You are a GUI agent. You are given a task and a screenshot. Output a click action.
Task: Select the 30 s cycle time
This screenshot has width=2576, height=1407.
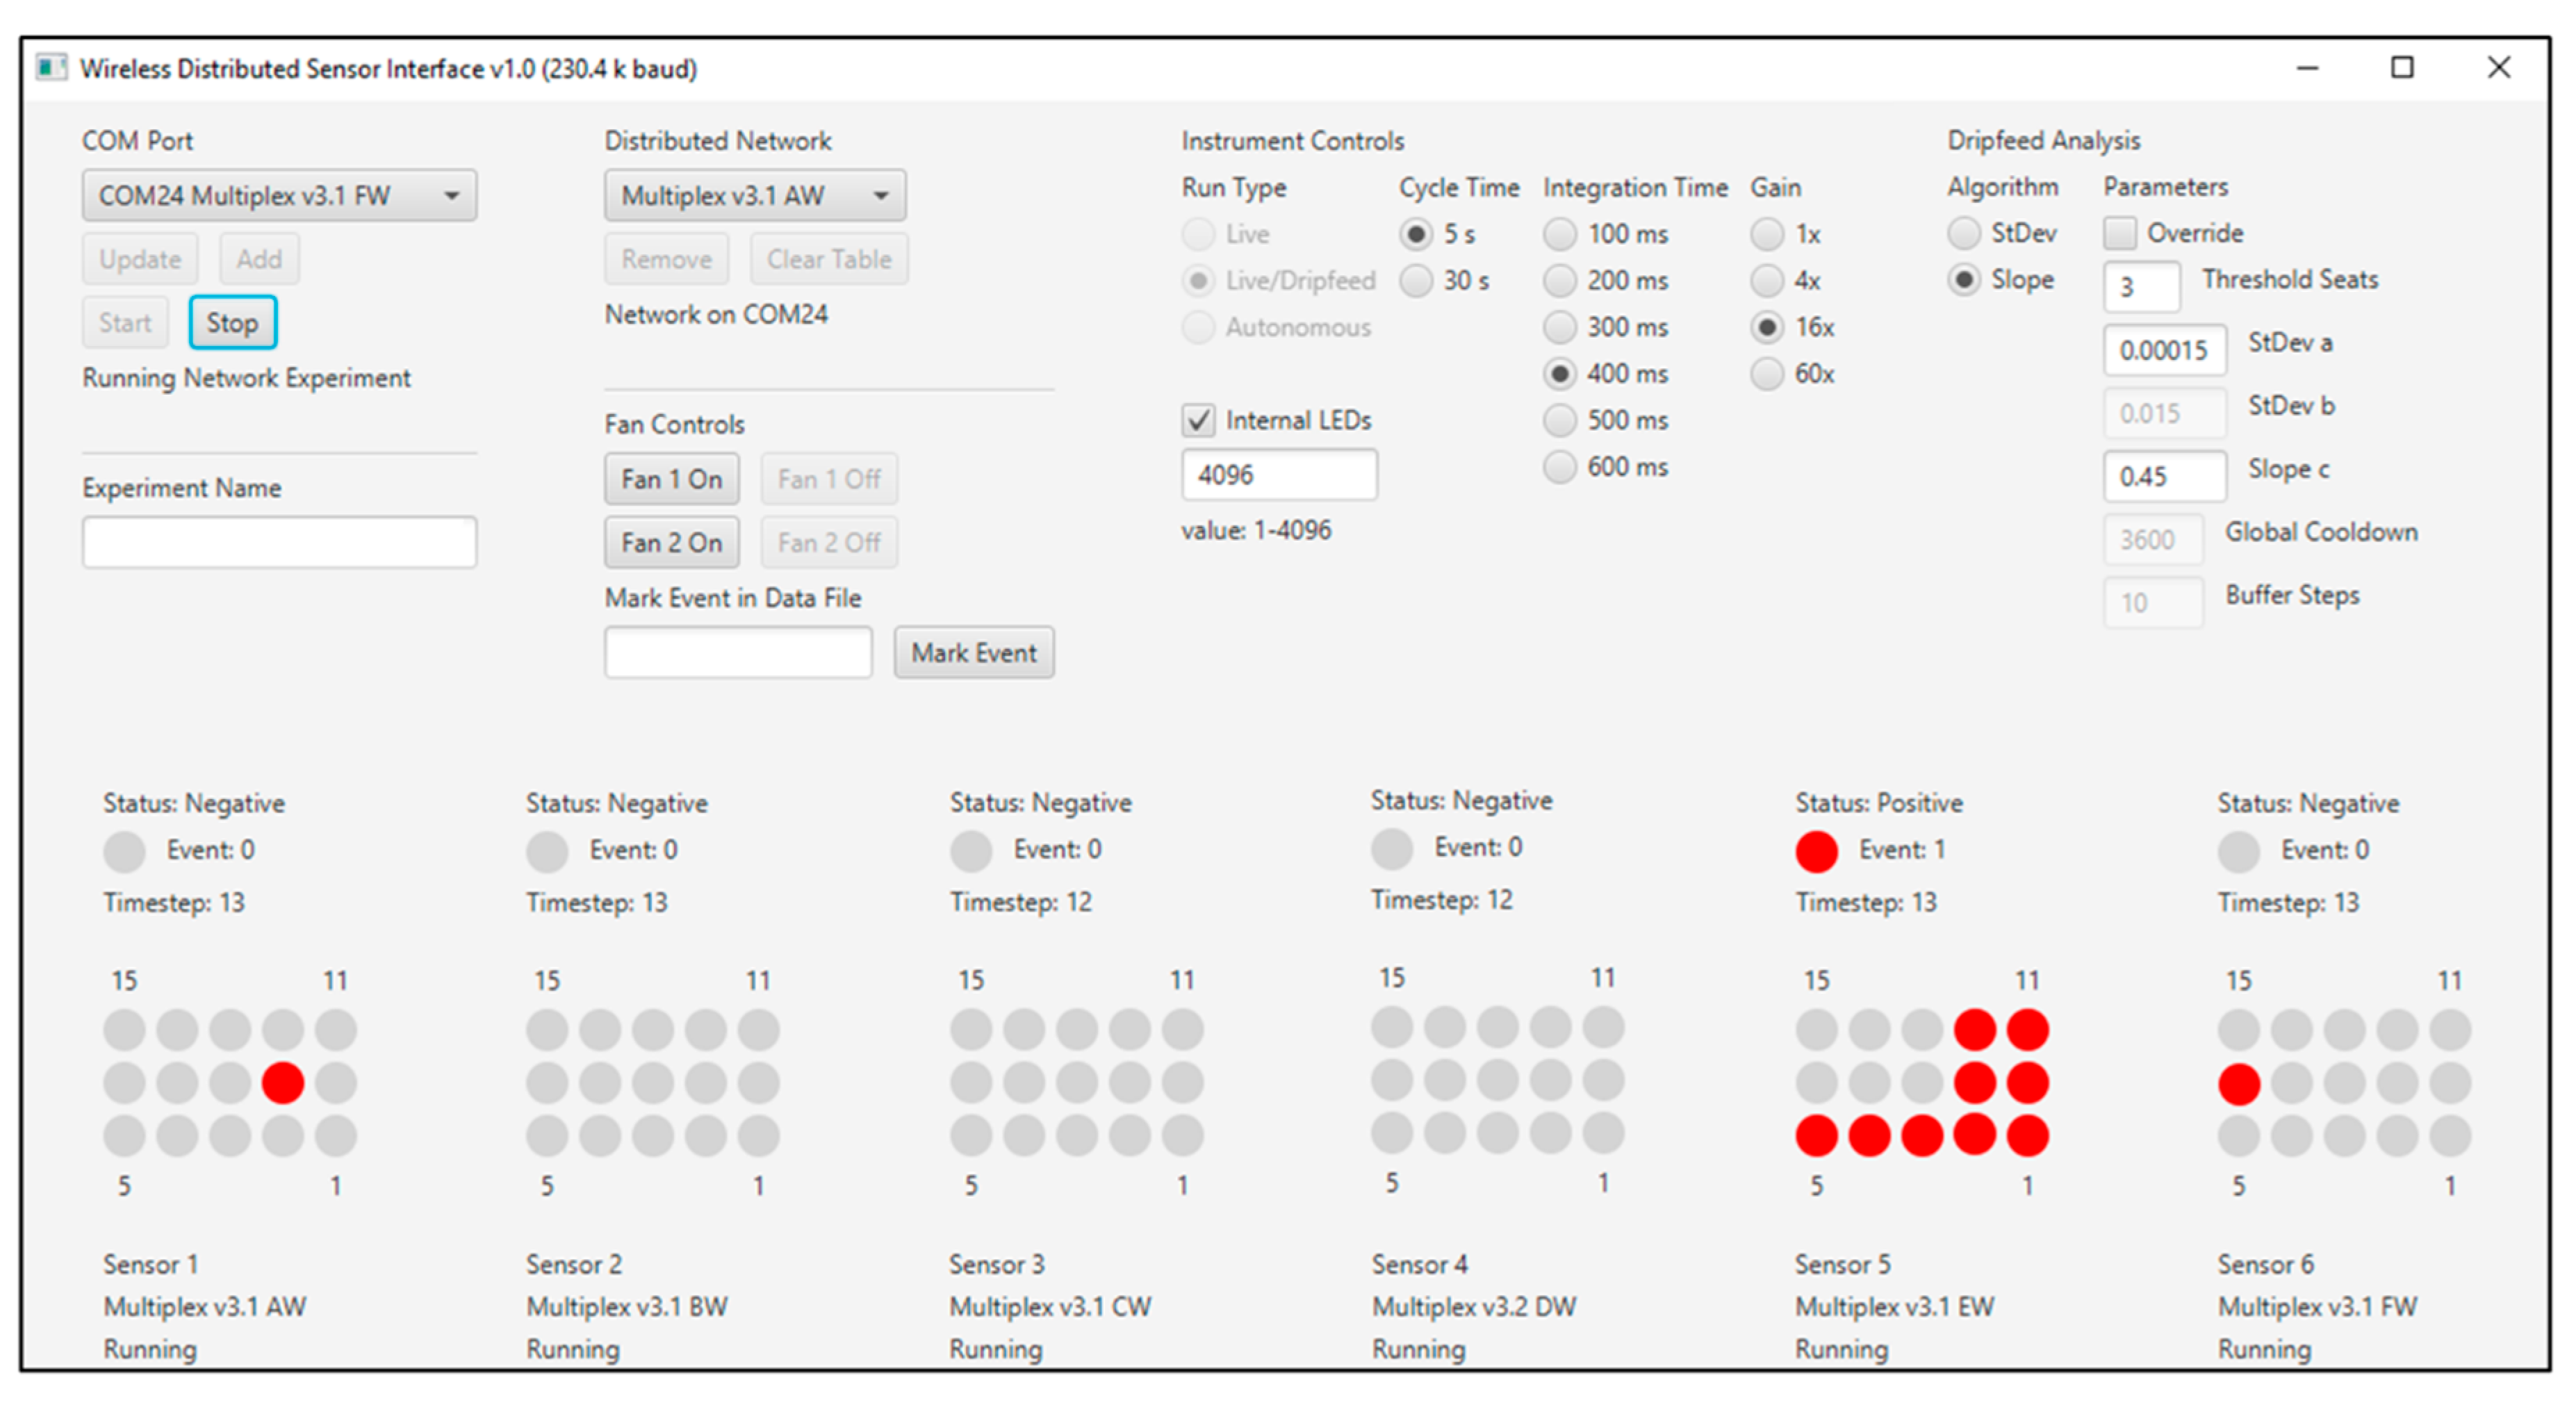[x=1416, y=281]
